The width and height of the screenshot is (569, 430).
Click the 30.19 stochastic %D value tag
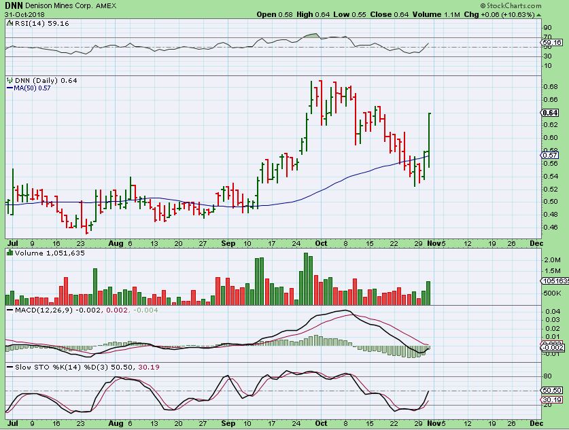[x=551, y=400]
